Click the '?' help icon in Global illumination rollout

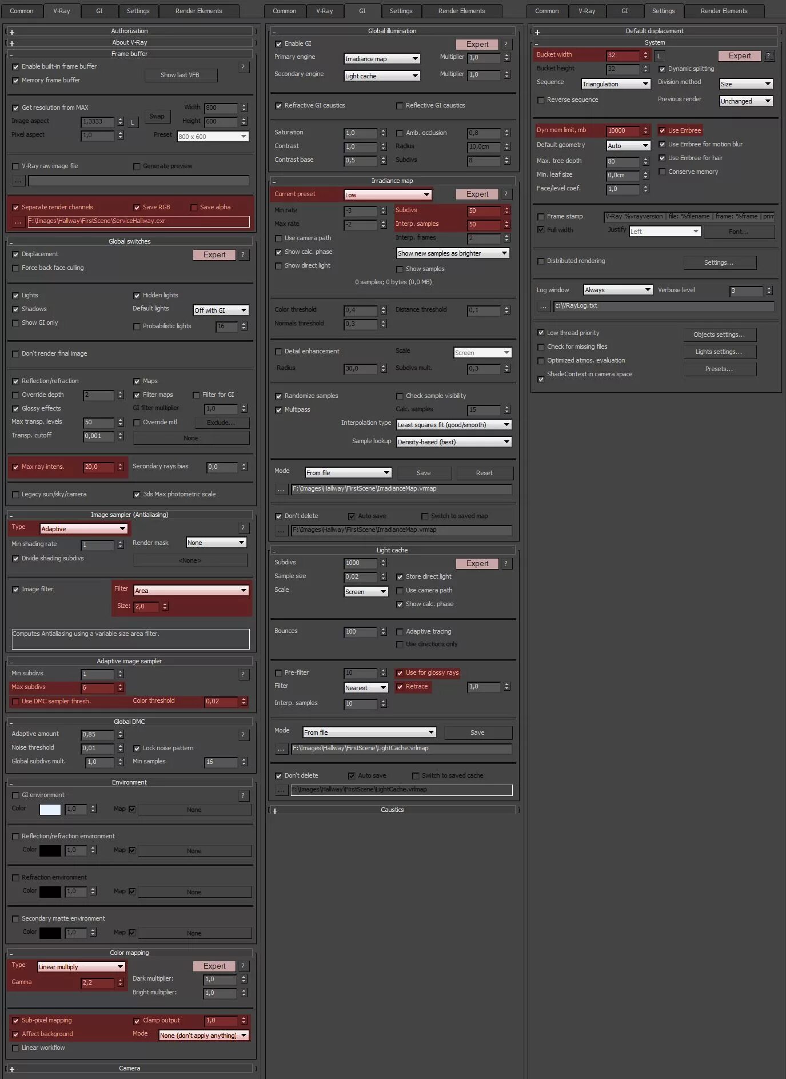point(506,44)
